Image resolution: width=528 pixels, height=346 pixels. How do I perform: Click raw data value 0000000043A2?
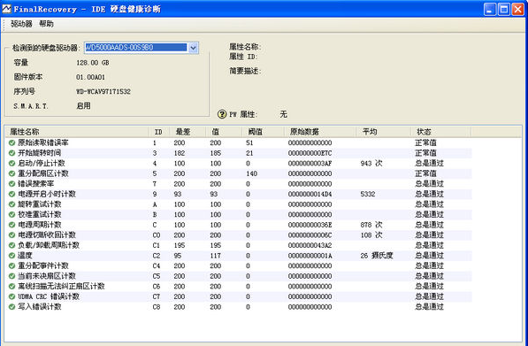[x=310, y=246]
